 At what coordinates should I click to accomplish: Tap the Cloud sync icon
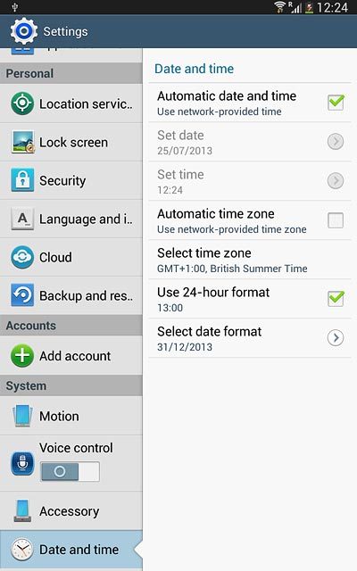click(x=22, y=257)
